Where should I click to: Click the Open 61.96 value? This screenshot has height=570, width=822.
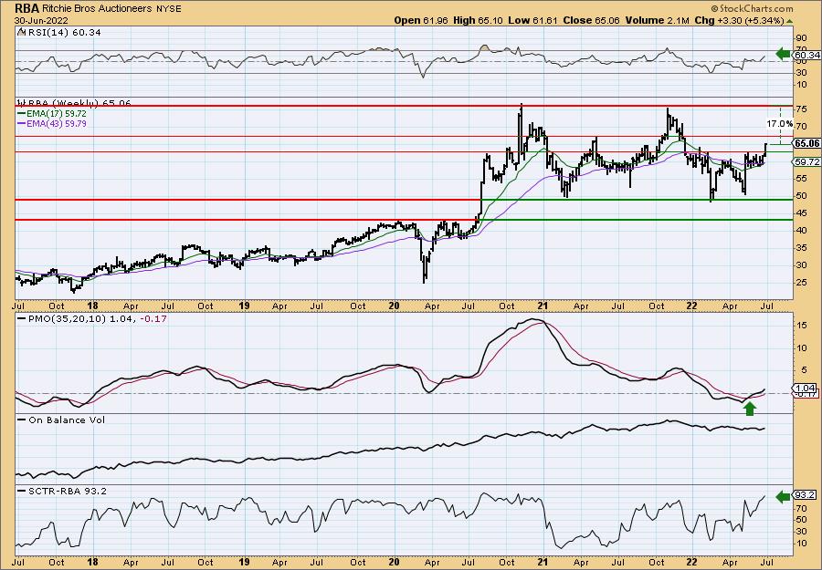pyautogui.click(x=419, y=20)
